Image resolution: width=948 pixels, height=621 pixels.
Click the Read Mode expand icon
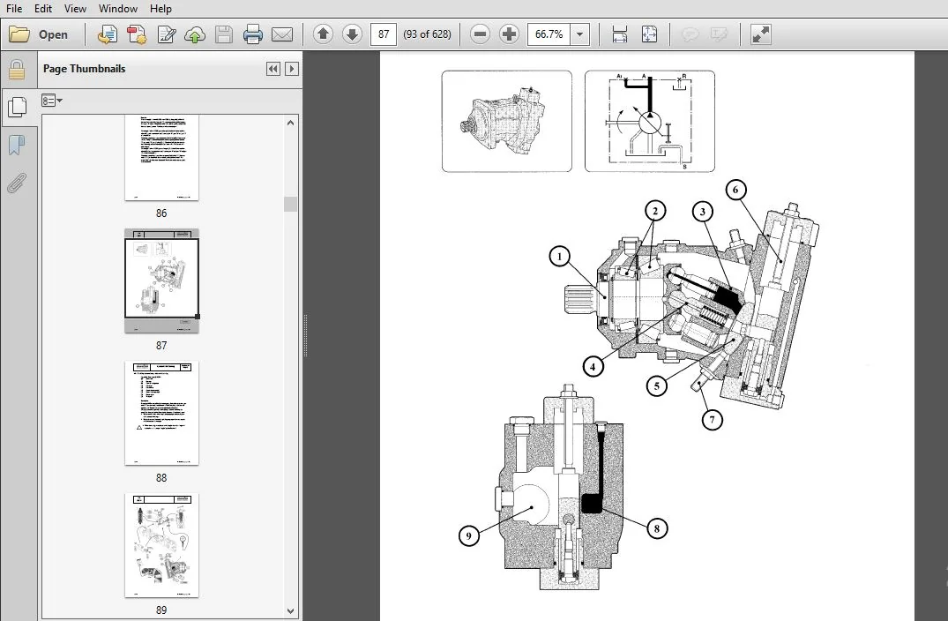point(760,34)
